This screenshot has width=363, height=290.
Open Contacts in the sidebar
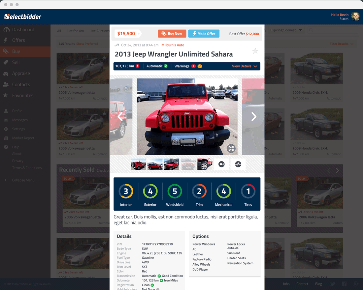click(x=25, y=85)
